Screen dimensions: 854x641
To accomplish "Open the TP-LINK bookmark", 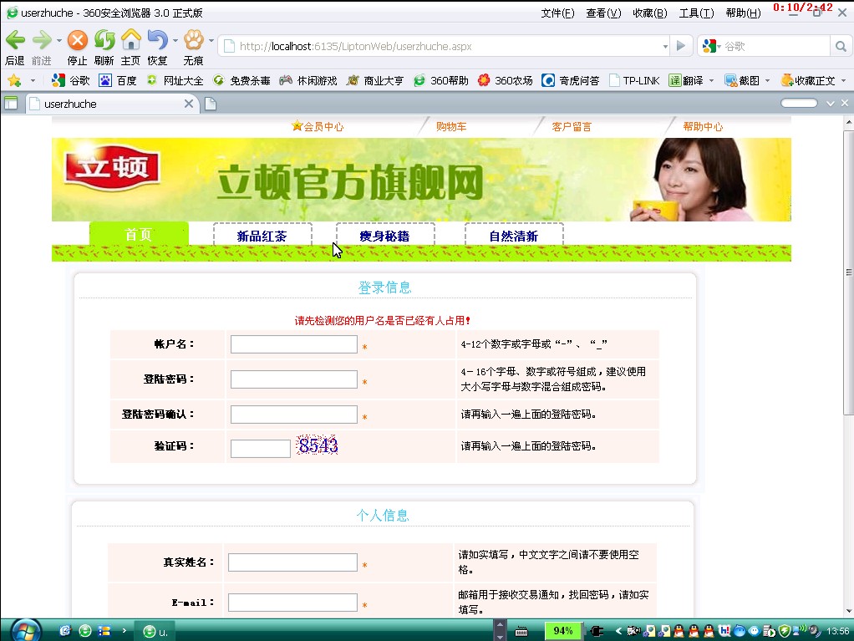I will click(x=634, y=81).
